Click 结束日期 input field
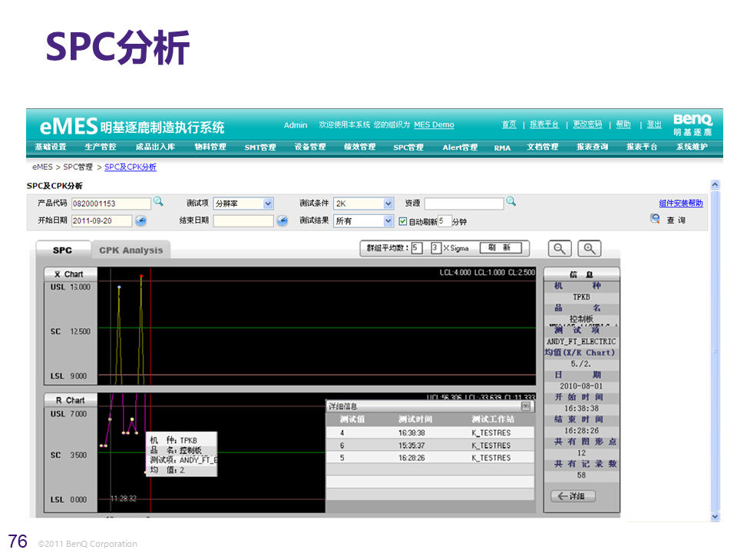This screenshot has width=737, height=553. coord(243,221)
